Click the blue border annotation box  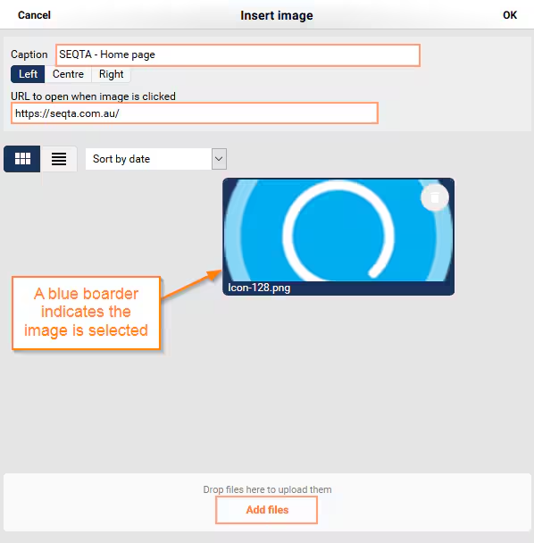[x=87, y=313]
